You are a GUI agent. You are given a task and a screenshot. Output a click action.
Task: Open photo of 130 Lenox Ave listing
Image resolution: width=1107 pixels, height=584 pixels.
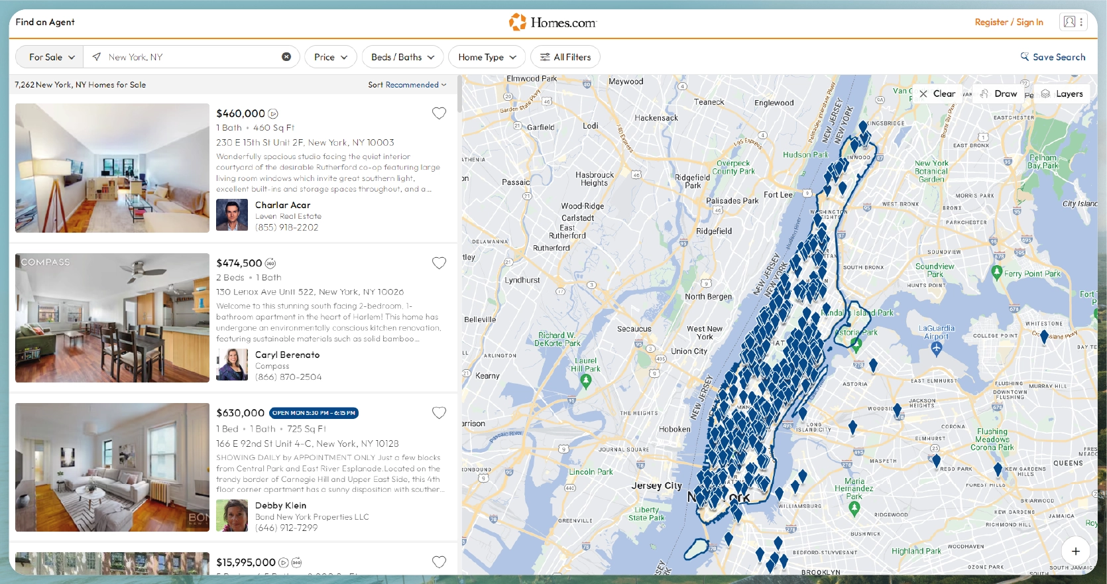click(112, 318)
